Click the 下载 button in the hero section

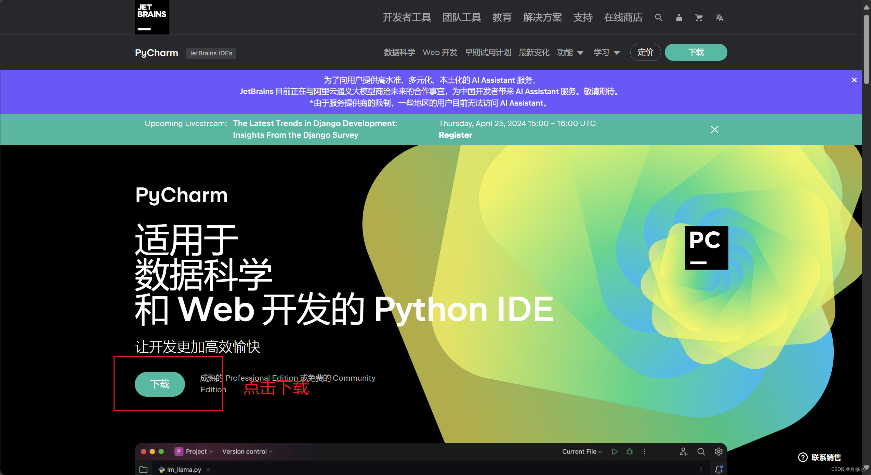click(160, 384)
